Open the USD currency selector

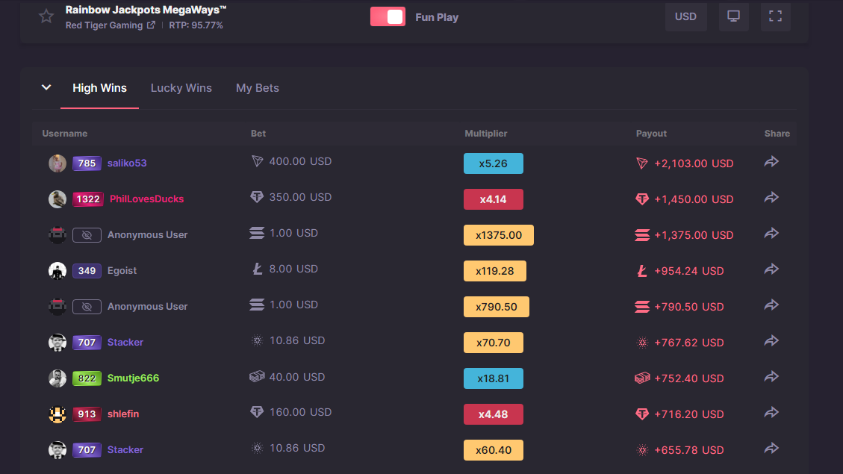685,16
